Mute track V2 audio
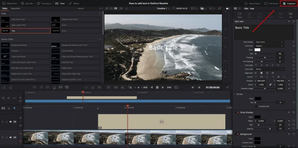Viewport: 298px width, 148px height. coord(11,122)
